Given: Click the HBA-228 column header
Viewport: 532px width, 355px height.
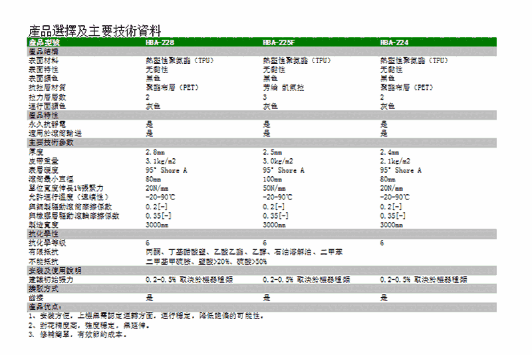Looking at the screenshot, I should click(159, 42).
